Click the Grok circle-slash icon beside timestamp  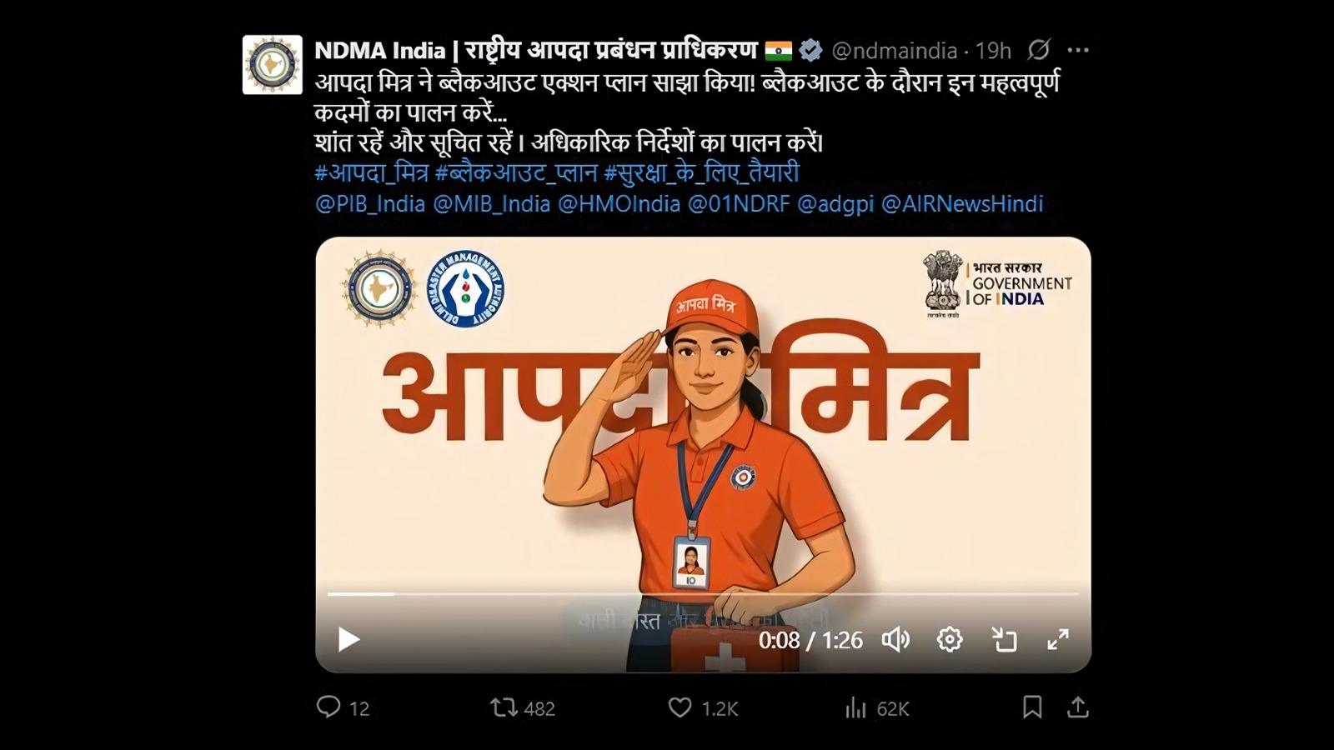(x=1038, y=50)
